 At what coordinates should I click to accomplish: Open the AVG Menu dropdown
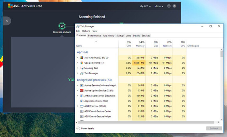tap(159, 6)
